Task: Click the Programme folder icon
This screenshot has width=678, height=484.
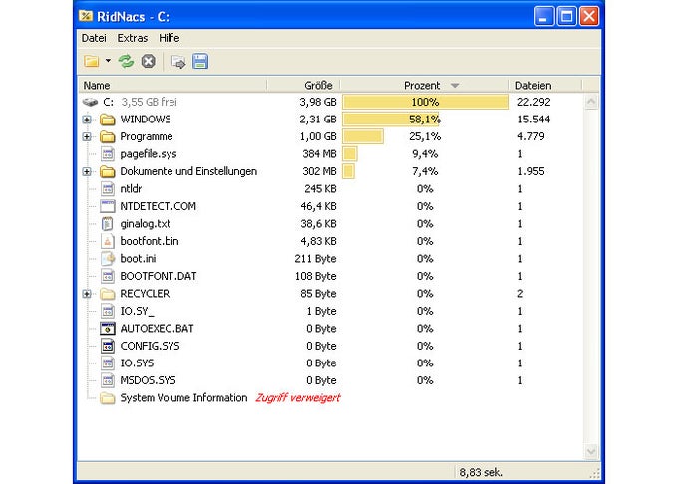Action: [108, 136]
